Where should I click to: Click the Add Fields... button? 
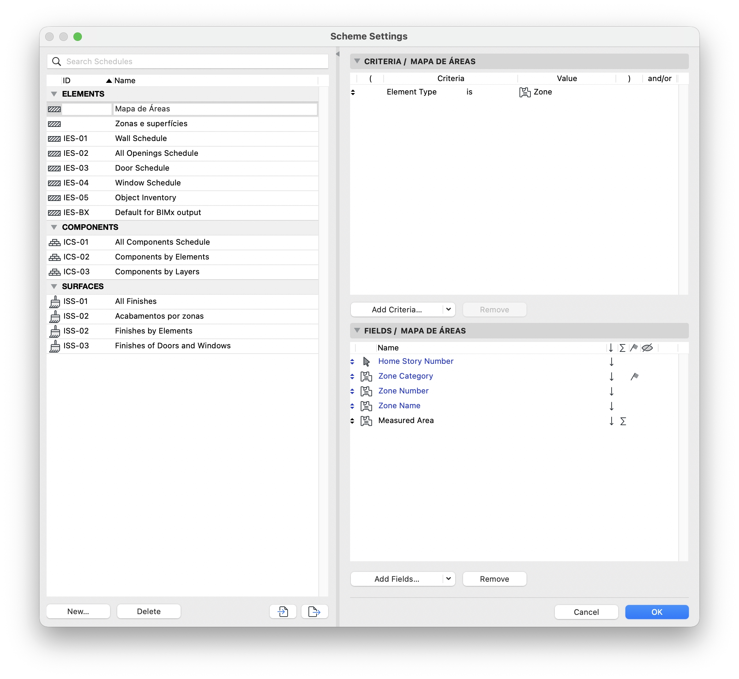point(397,579)
